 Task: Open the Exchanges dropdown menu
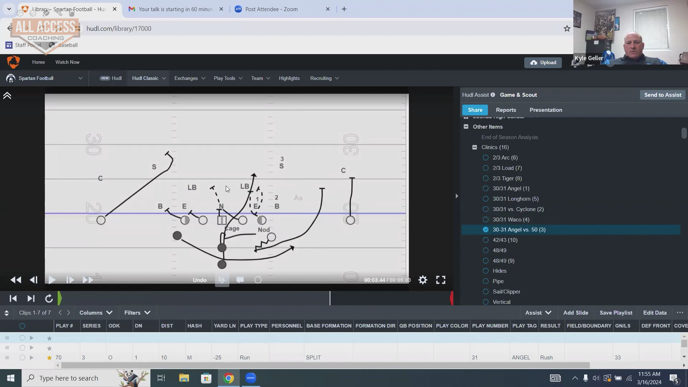[x=190, y=78]
